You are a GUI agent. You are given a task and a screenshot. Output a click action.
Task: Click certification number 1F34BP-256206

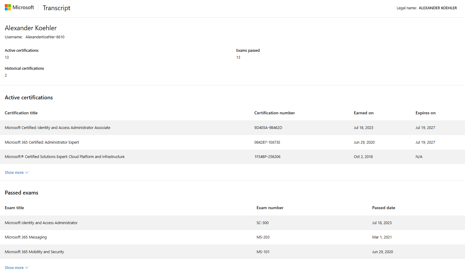click(267, 157)
